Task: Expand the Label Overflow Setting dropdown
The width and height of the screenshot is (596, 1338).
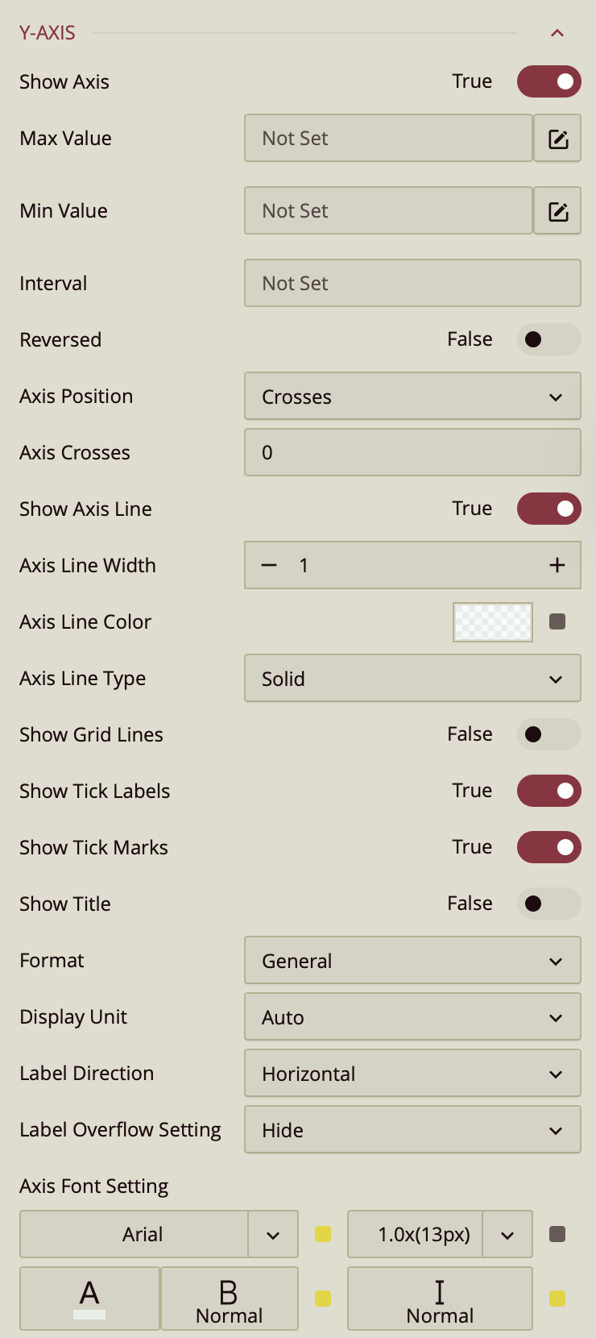Action: (412, 1130)
